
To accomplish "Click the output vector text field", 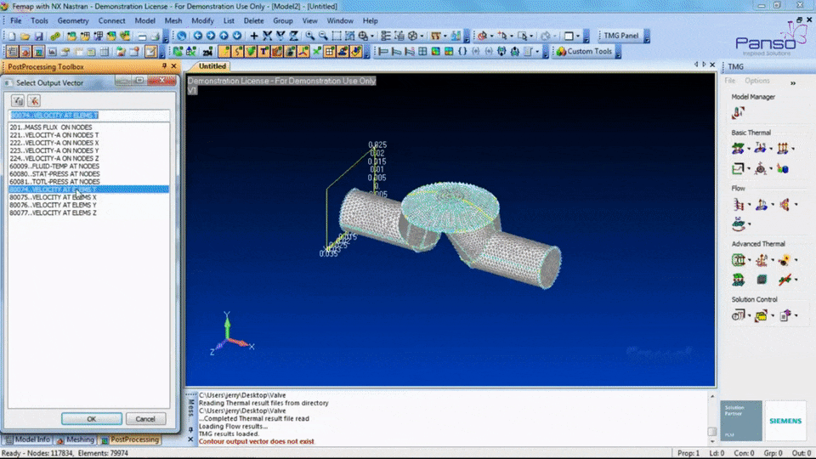I will coord(89,115).
